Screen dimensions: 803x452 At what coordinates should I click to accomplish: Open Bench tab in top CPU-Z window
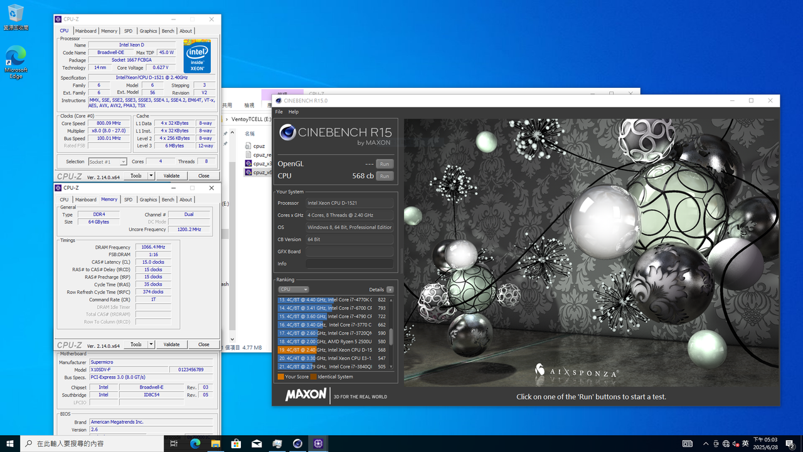168,31
